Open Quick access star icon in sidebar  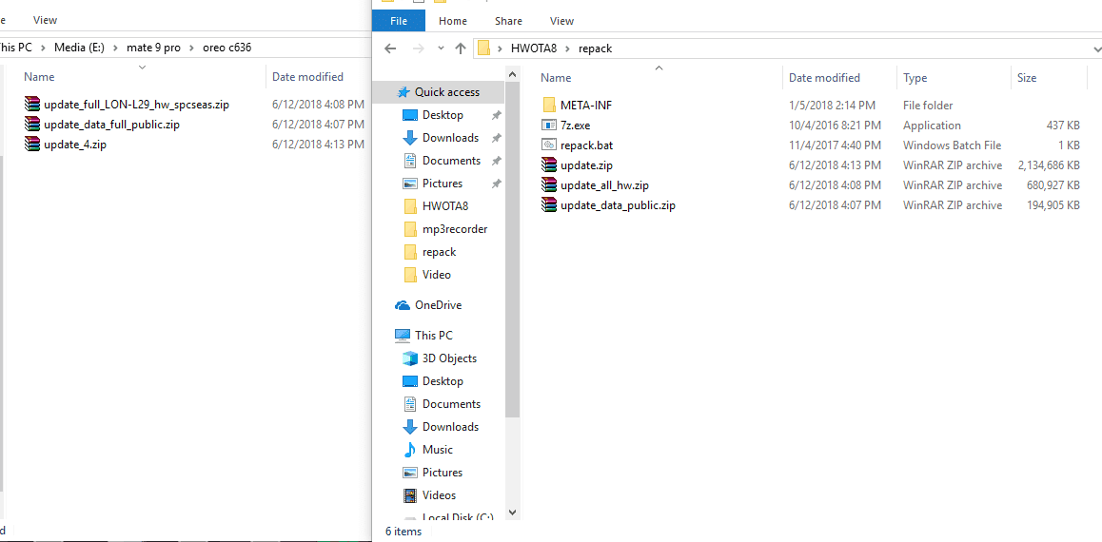[x=403, y=92]
